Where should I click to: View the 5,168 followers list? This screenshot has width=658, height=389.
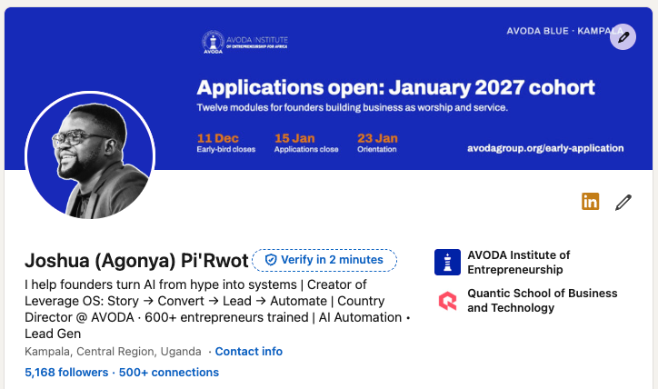tap(66, 373)
